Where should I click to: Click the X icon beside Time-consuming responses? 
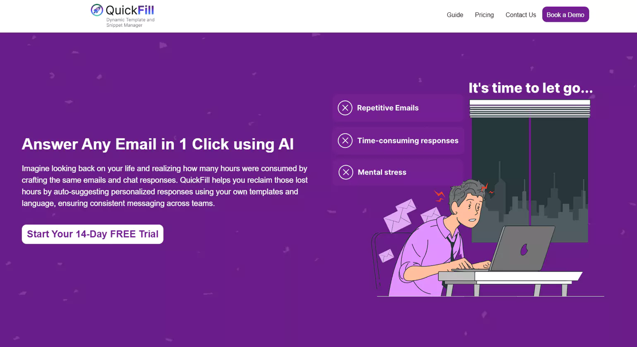[x=345, y=140]
